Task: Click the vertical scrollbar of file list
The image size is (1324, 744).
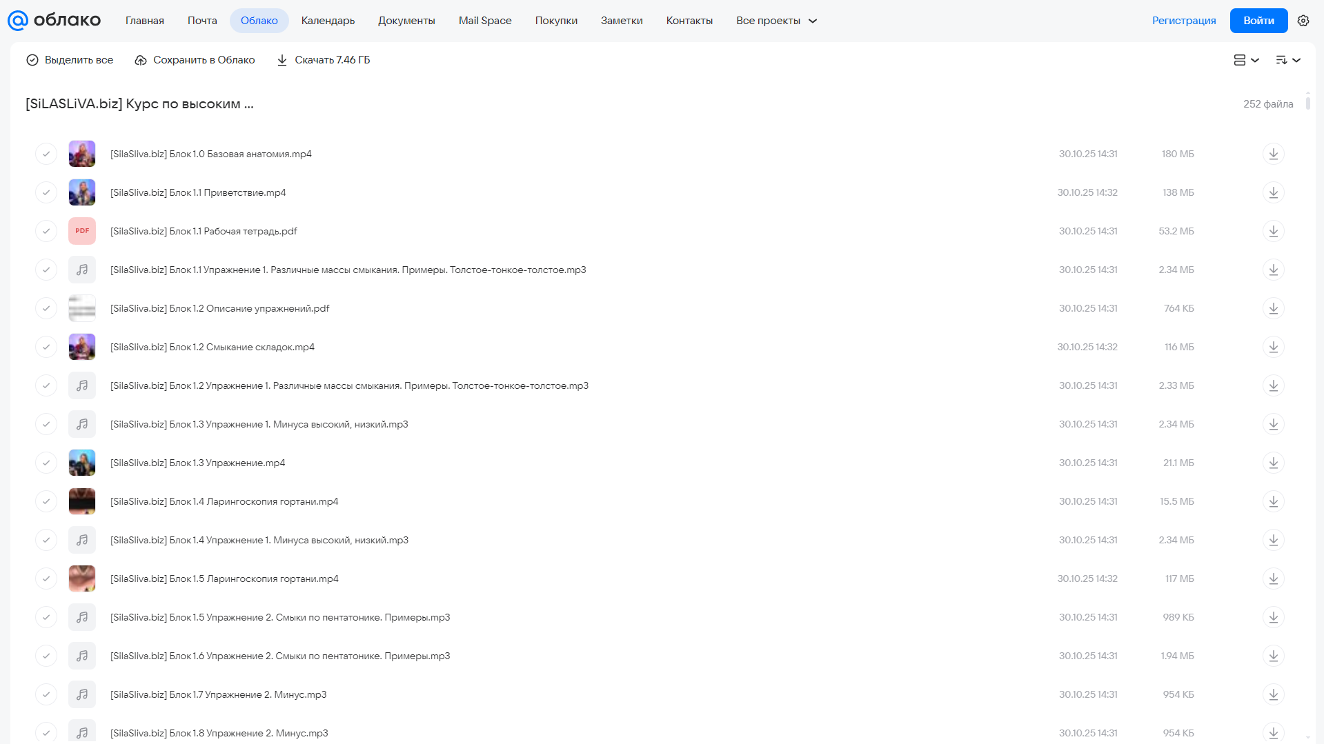Action: click(1307, 102)
